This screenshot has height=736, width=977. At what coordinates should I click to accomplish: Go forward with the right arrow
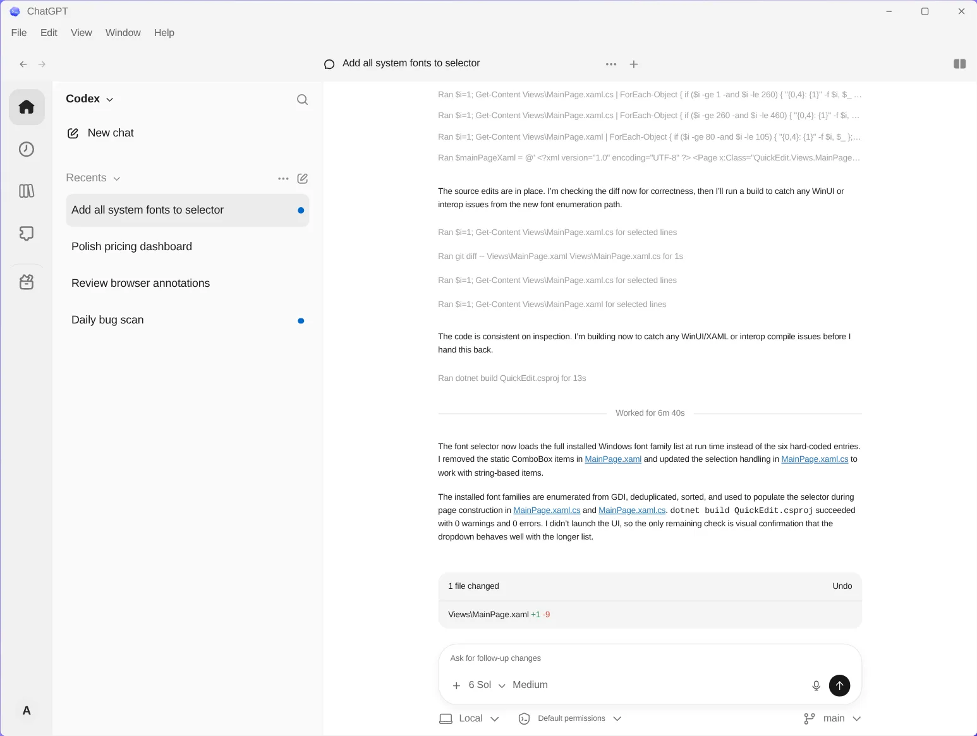click(42, 64)
